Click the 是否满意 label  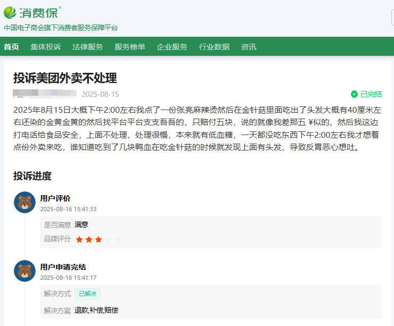[57, 225]
